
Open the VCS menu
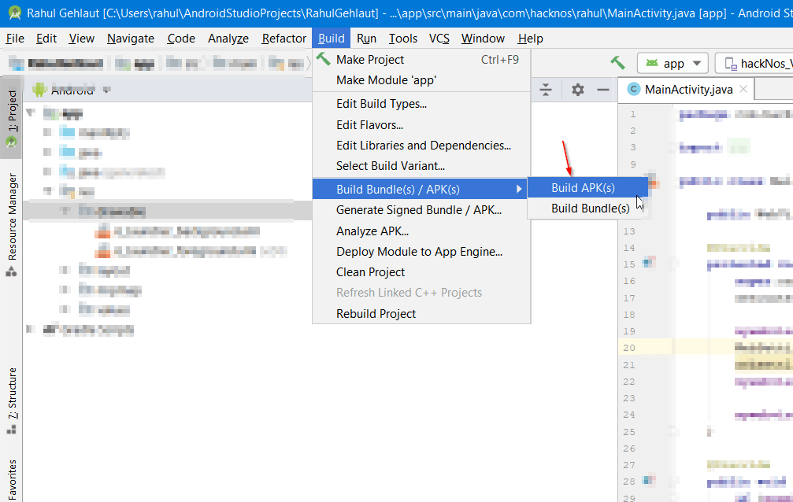coord(439,39)
